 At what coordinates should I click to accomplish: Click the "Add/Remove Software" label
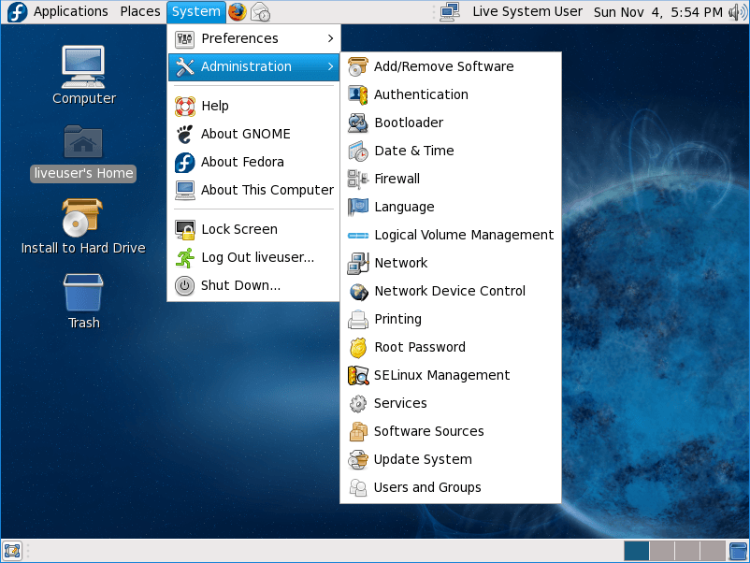pyautogui.click(x=444, y=66)
